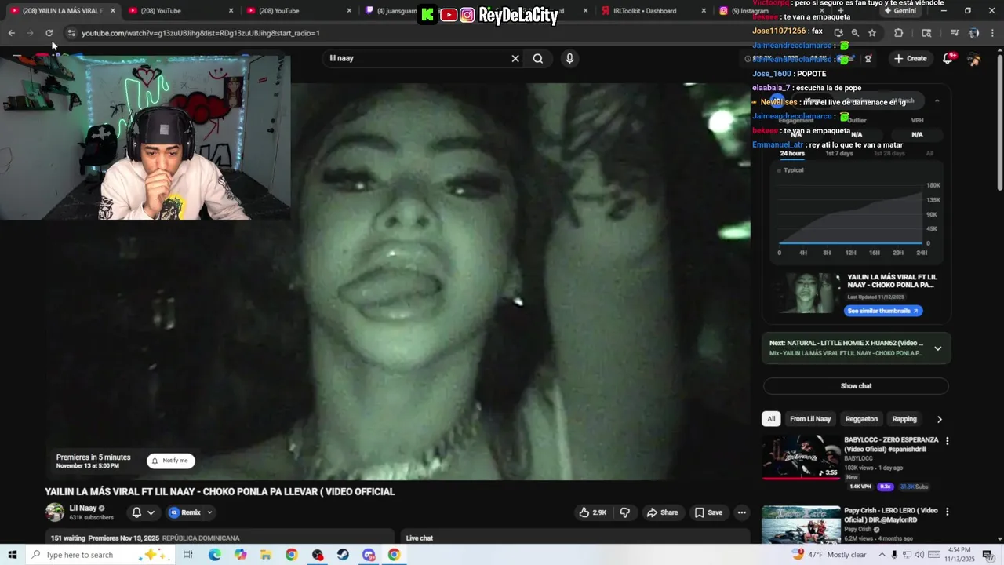1004x565 pixels.
Task: Close the first YAILIN LA MÁS VIRAL tab
Action: tap(113, 11)
